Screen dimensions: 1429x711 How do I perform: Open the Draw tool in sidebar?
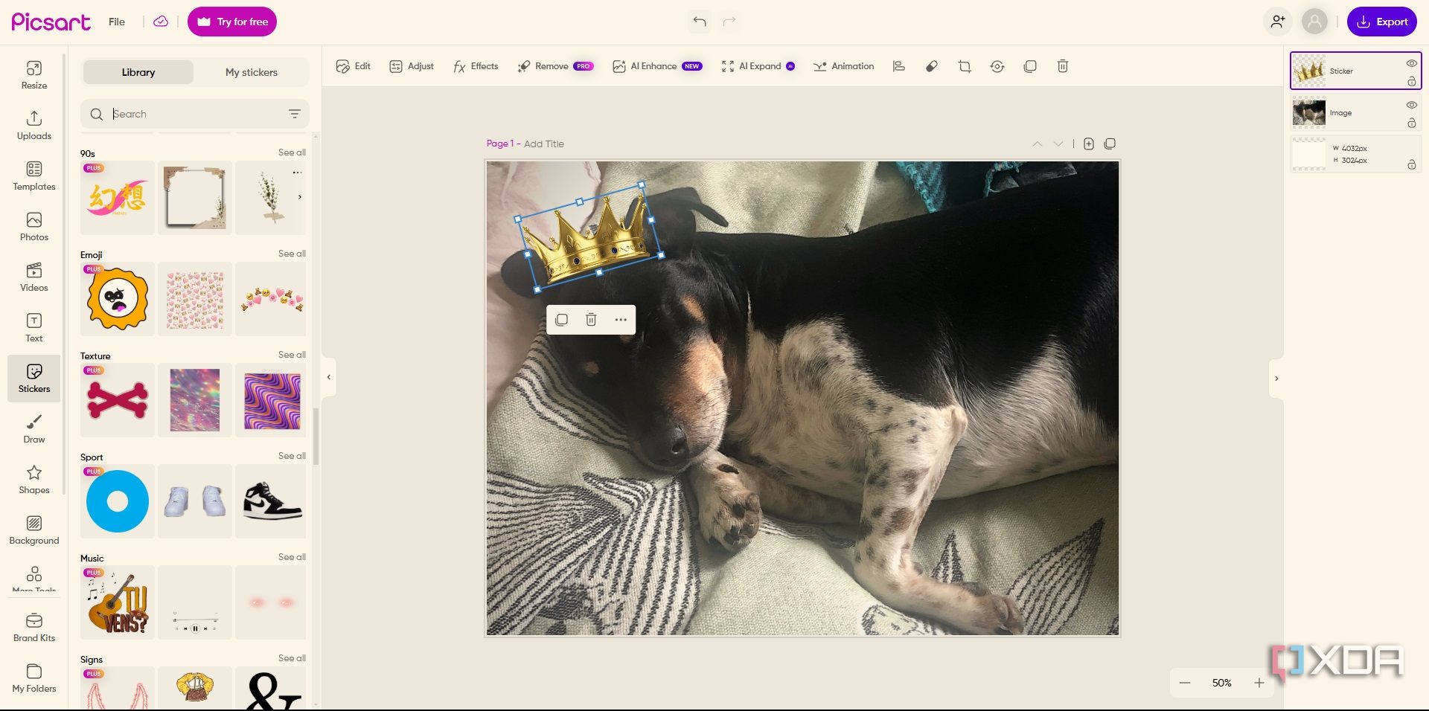click(34, 428)
